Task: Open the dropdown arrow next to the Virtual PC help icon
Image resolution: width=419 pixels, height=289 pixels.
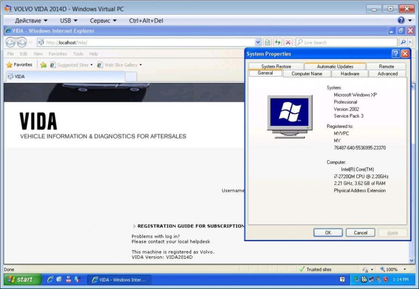Action: (x=410, y=21)
